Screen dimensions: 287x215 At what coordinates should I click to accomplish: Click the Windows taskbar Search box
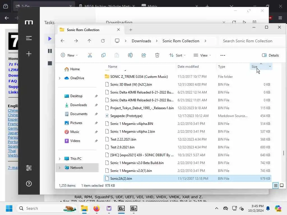(x=47, y=208)
